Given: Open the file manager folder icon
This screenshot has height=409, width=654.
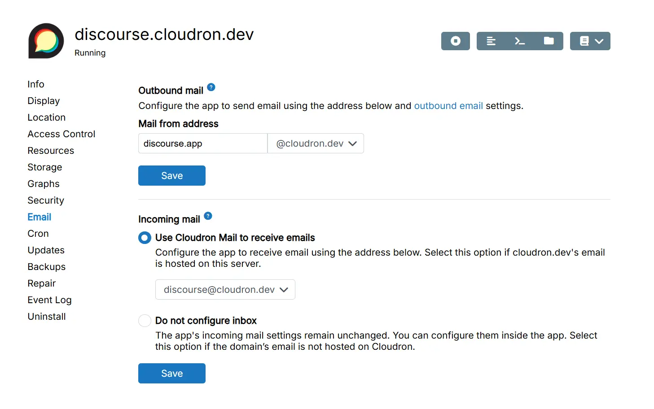Looking at the screenshot, I should (x=549, y=41).
